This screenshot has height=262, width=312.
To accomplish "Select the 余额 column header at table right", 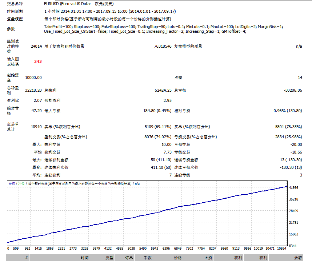I will tap(298, 258).
